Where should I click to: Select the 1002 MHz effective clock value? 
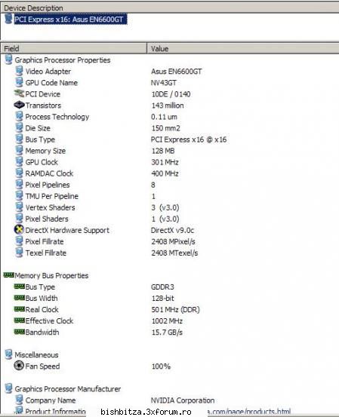[167, 321]
